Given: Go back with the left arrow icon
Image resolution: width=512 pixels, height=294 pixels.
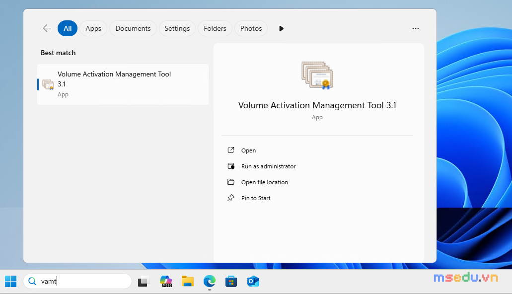Looking at the screenshot, I should pyautogui.click(x=47, y=28).
